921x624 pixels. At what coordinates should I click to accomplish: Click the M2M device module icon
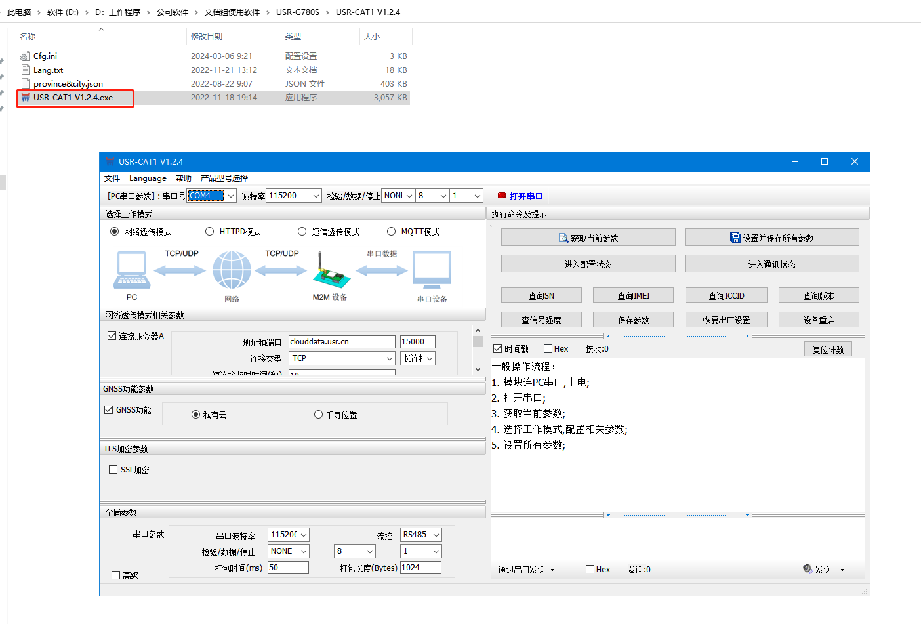click(331, 273)
